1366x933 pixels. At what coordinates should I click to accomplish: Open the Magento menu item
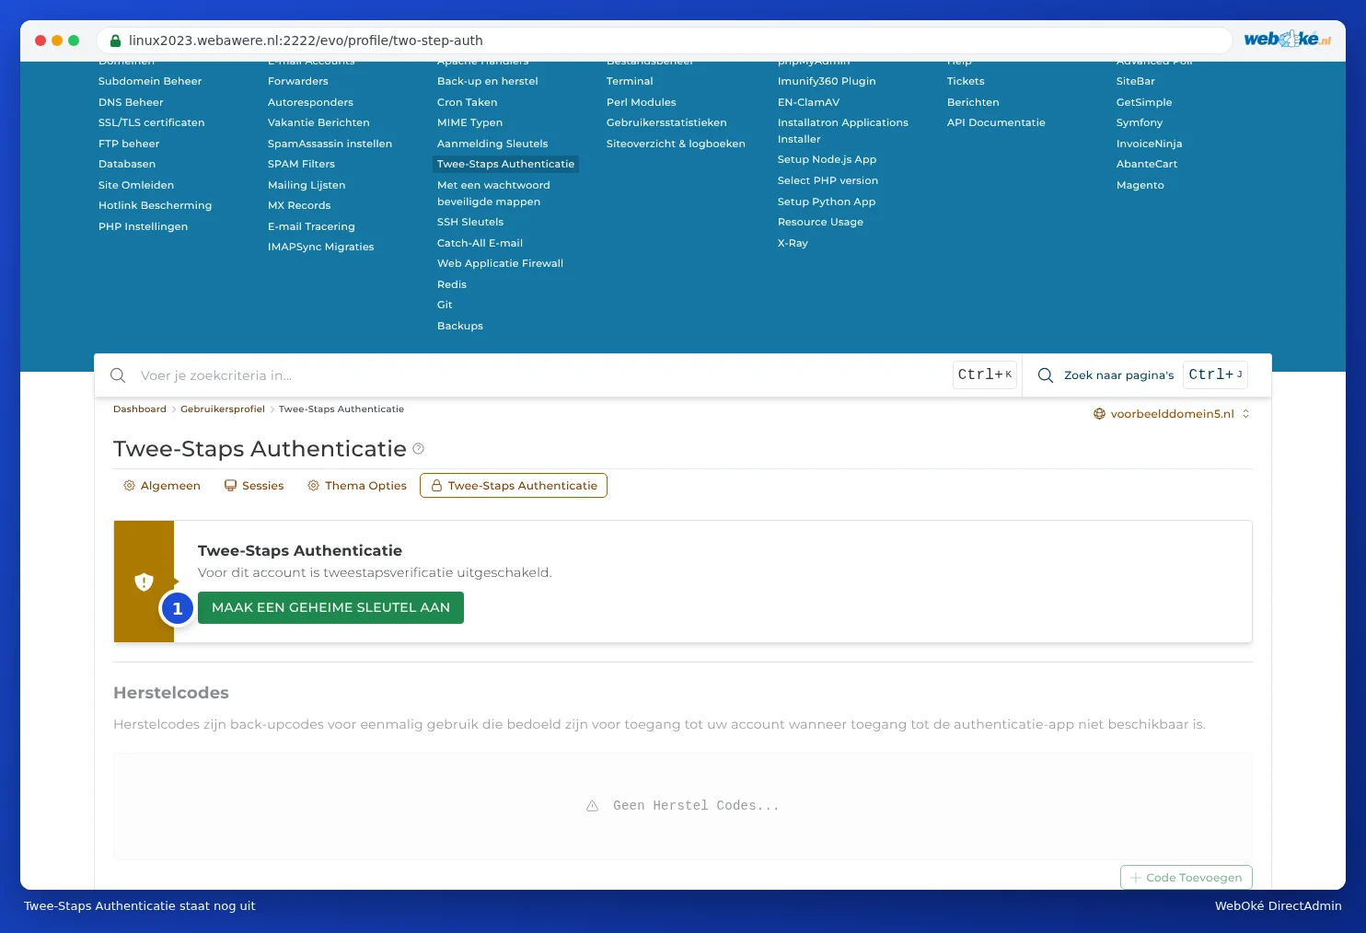1140,185
